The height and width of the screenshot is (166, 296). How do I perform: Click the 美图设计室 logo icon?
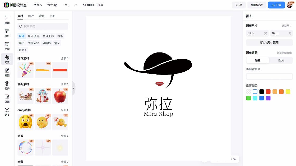click(6, 5)
